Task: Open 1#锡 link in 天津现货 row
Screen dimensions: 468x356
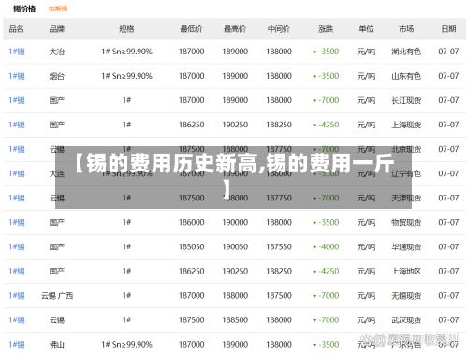Action: point(17,198)
